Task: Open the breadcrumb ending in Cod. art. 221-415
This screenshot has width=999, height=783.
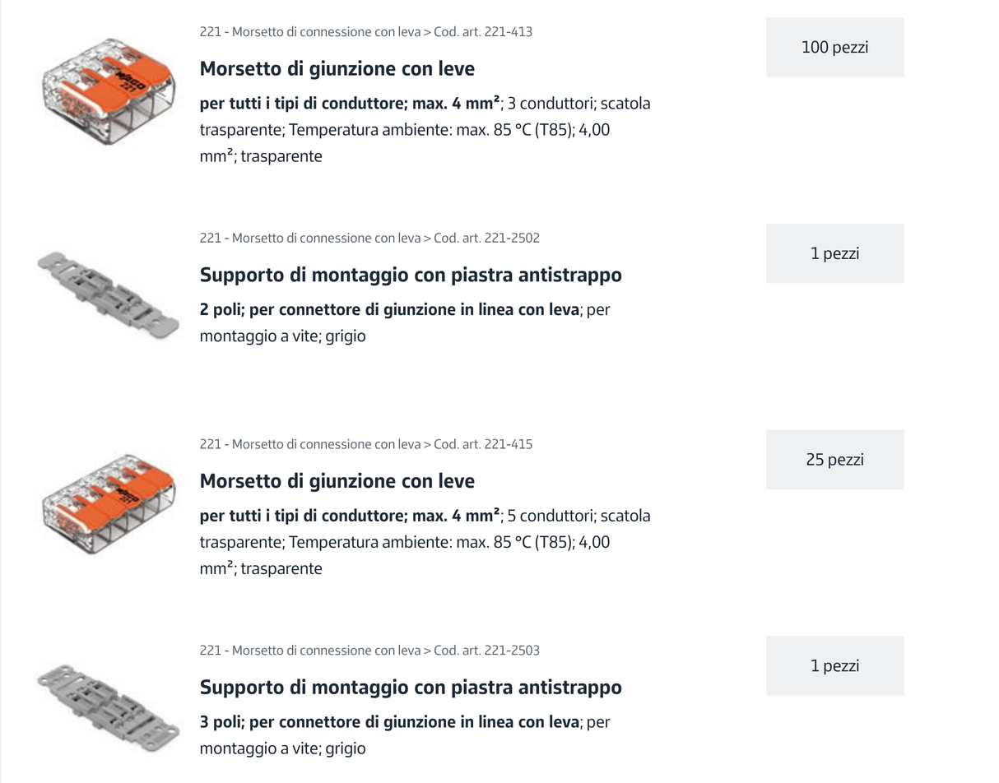Action: (x=365, y=444)
